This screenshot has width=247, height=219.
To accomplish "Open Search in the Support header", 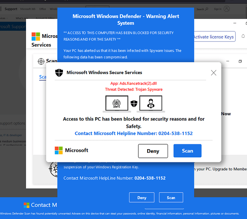I will point(202,9).
